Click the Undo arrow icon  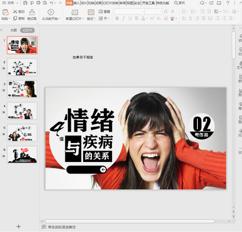tap(51, 3)
